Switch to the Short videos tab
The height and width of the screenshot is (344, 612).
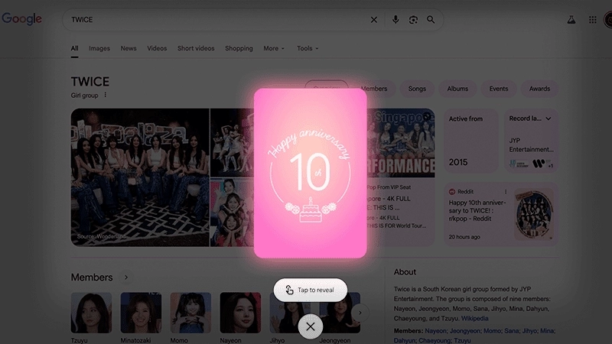pyautogui.click(x=196, y=48)
